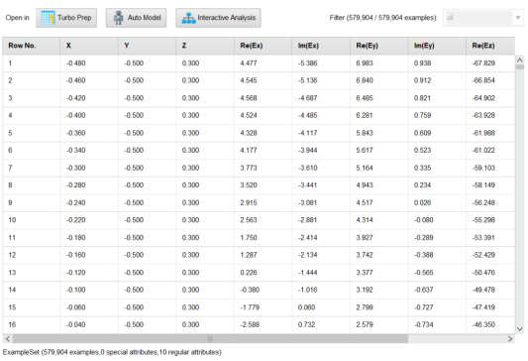Select Re(Ez) value -49.478
528x361 pixels.
[483, 290]
